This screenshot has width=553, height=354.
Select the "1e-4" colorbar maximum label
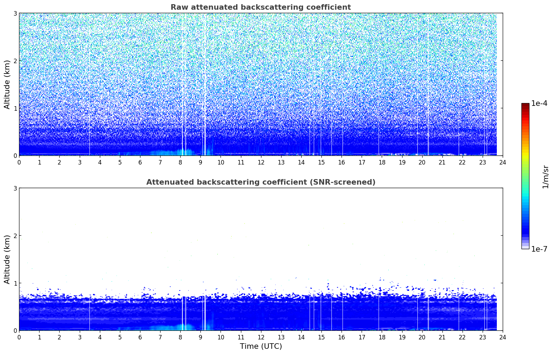(x=539, y=103)
